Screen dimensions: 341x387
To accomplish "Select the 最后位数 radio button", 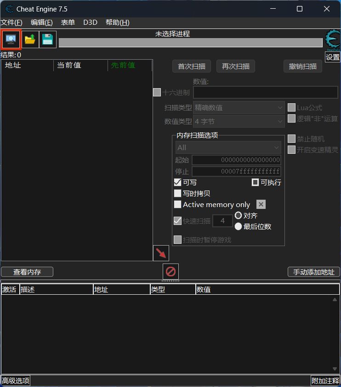I will pyautogui.click(x=238, y=226).
